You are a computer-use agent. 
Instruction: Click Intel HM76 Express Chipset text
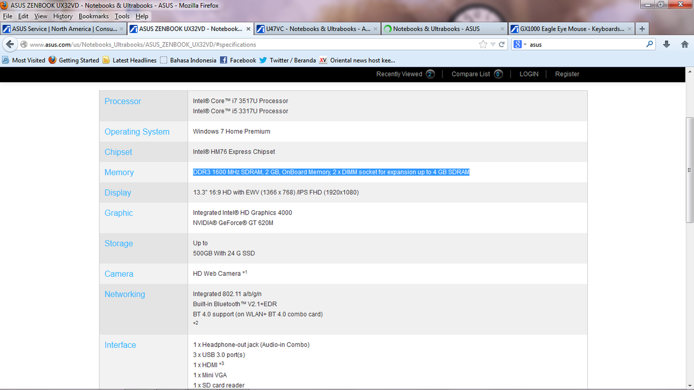234,152
